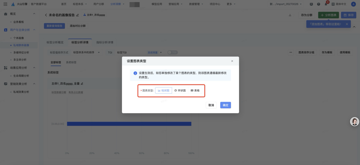Click the notification bell icon
The width and height of the screenshot is (360, 165).
[x=326, y=4]
